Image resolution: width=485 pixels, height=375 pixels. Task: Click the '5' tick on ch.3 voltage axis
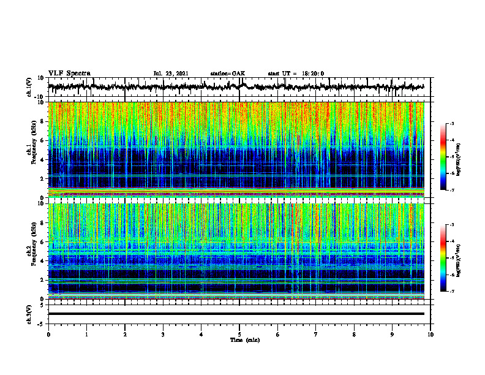point(42,305)
